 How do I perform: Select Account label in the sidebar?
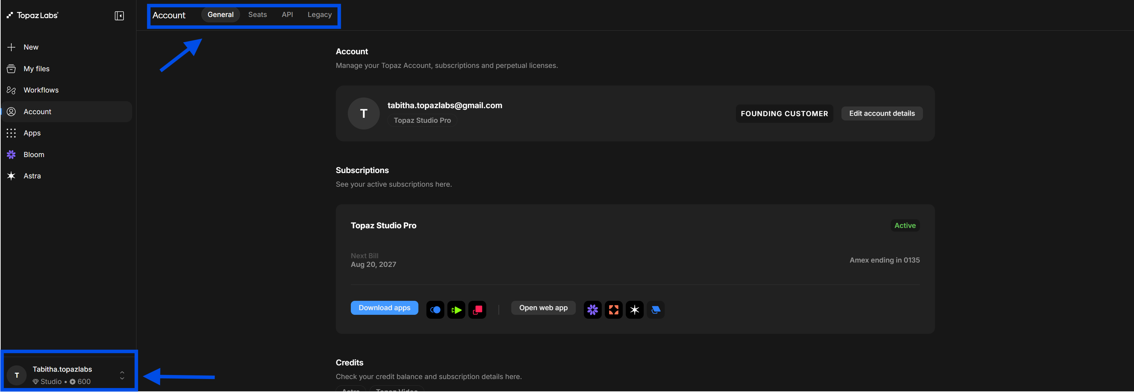click(x=37, y=112)
